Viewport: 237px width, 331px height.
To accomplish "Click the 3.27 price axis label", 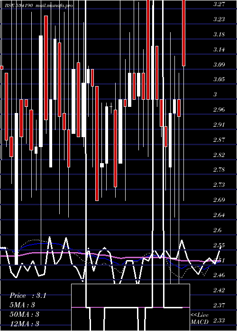I will coord(219,4).
